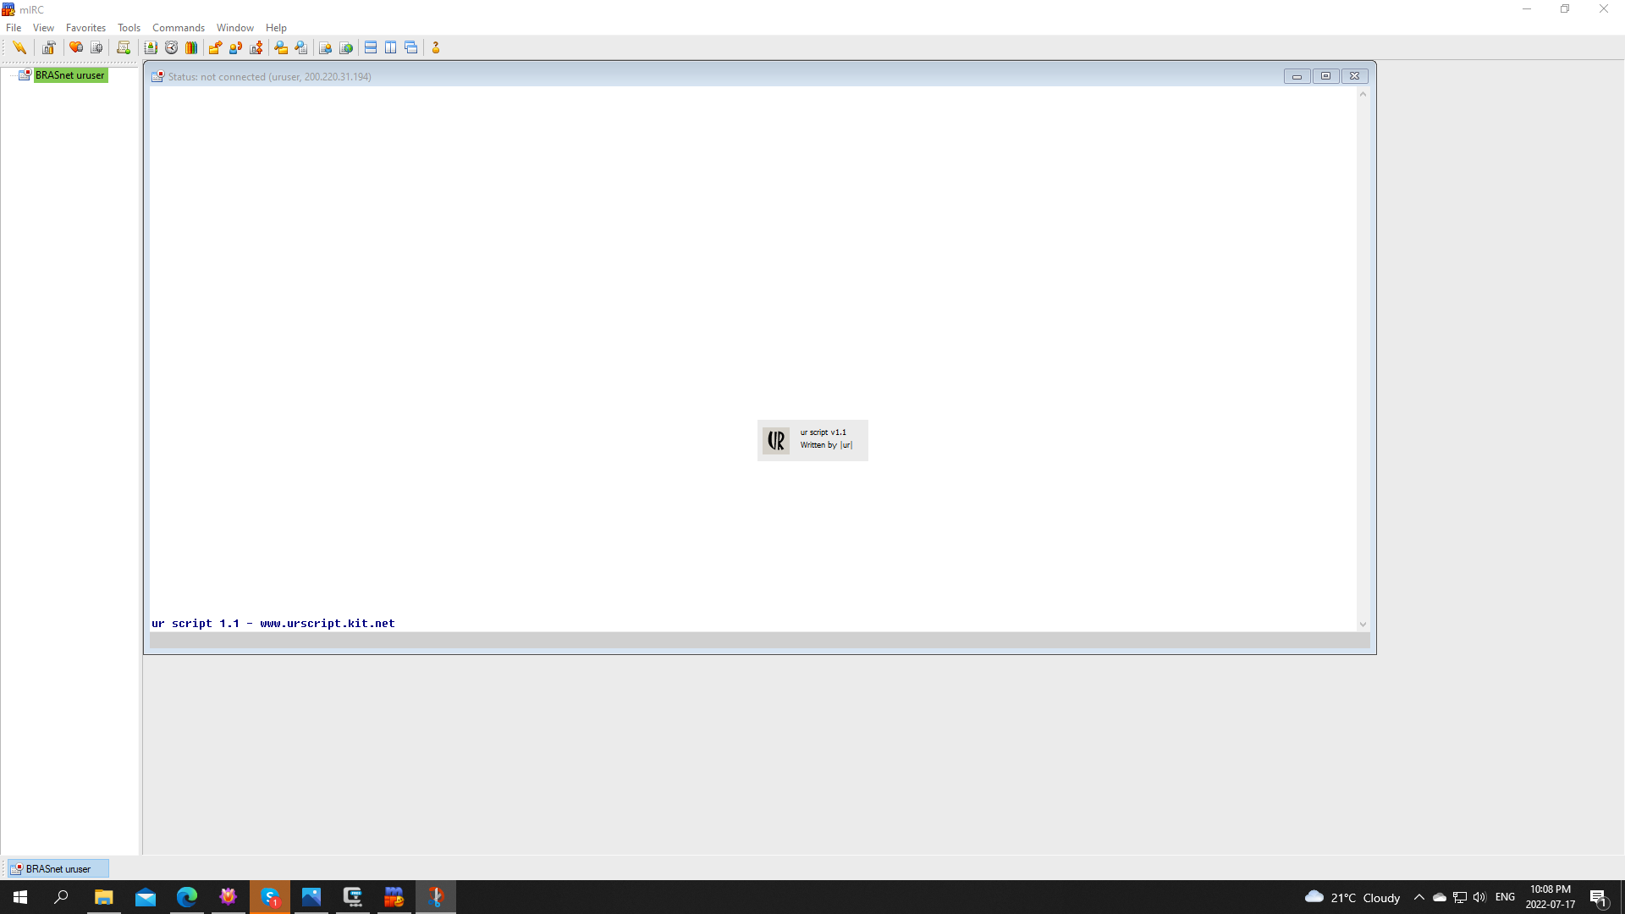Image resolution: width=1625 pixels, height=914 pixels.
Task: Cascade windows toolbar icon
Action: (x=411, y=47)
